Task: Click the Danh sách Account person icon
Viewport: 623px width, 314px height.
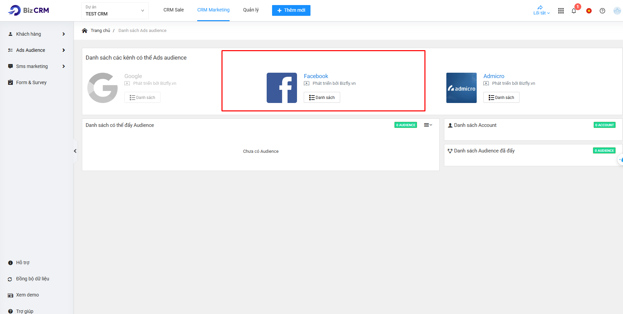Action: pyautogui.click(x=450, y=125)
